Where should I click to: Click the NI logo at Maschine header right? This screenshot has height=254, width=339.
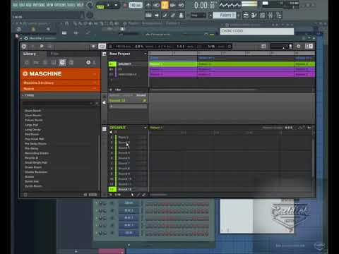point(309,46)
